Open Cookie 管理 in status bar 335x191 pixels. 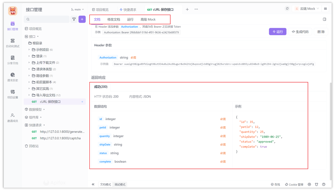pos(294,184)
